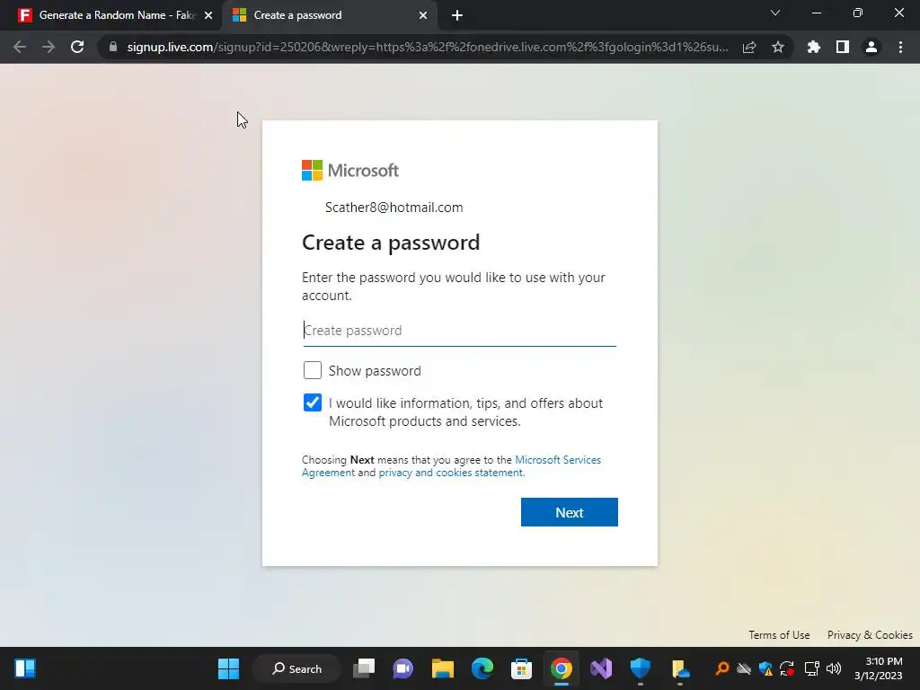Click the network tray icon
Image resolution: width=920 pixels, height=690 pixels.
click(811, 668)
